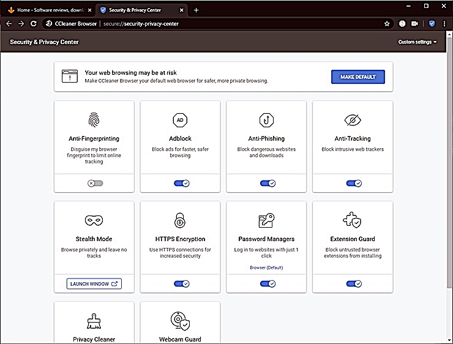
Task: Click the Anti-Phishing title text
Action: pyautogui.click(x=266, y=138)
